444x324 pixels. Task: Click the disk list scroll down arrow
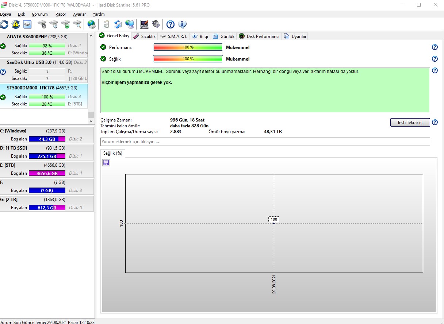pyautogui.click(x=91, y=120)
